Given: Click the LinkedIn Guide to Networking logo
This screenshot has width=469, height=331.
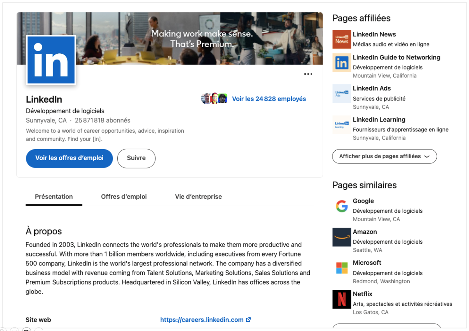Looking at the screenshot, I should pyautogui.click(x=342, y=63).
